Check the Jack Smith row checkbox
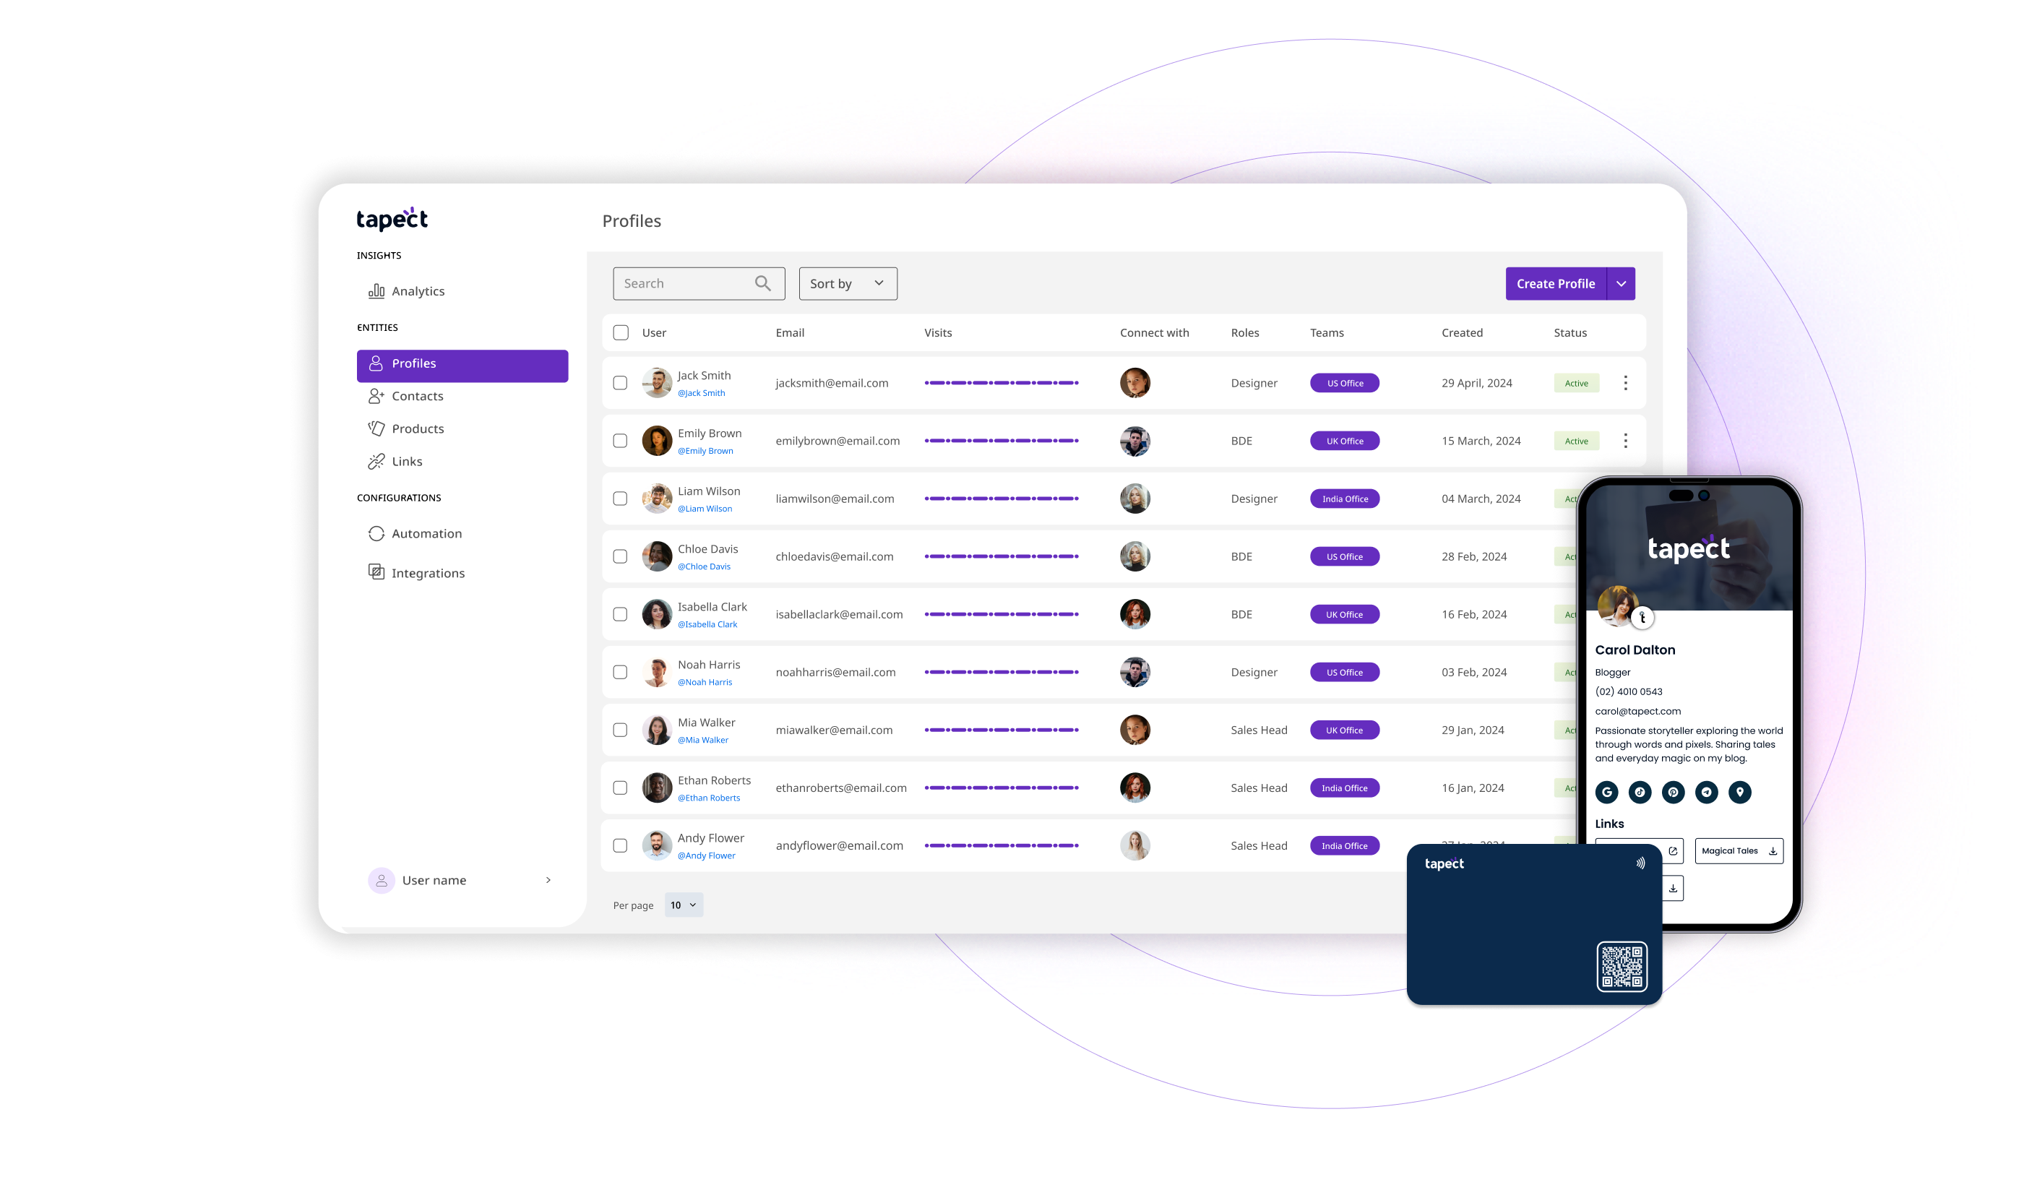The width and height of the screenshot is (2024, 1190). coord(621,382)
